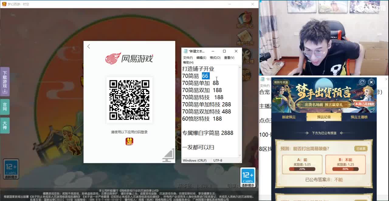The width and height of the screenshot is (389, 201).
Task: Select prediction option A: 能
Action: (x=302, y=164)
